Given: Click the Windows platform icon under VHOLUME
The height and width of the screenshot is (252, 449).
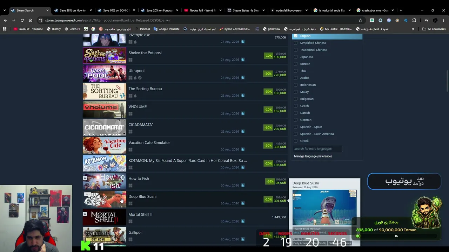Looking at the screenshot, I should pyautogui.click(x=130, y=113).
